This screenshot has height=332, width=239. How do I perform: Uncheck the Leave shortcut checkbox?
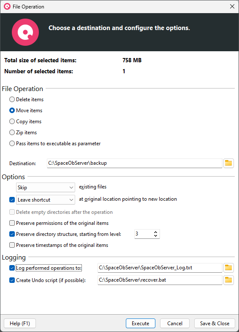[12, 200]
